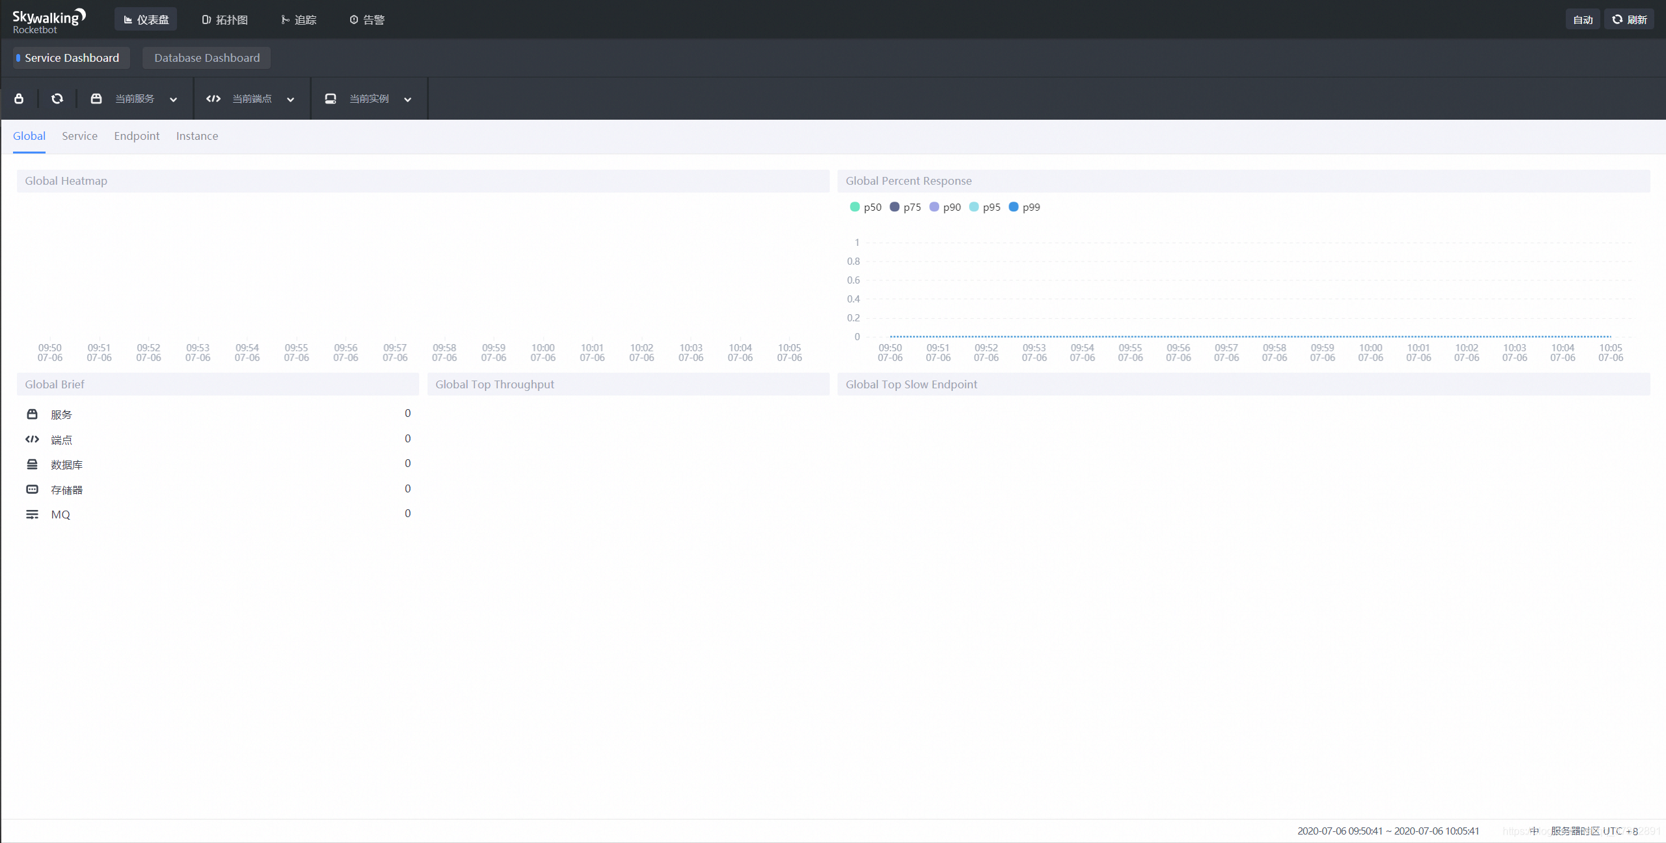
Task: Click the 端点 row code icon
Action: pos(32,439)
